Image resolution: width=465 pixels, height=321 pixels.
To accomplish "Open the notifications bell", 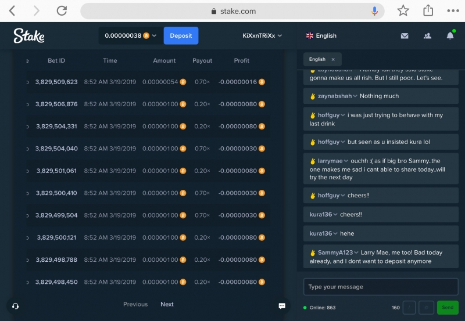I will click(450, 35).
